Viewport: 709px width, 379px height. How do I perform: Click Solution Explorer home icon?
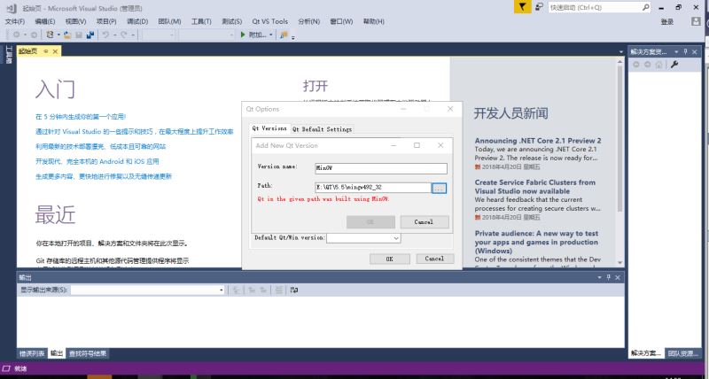(658, 65)
